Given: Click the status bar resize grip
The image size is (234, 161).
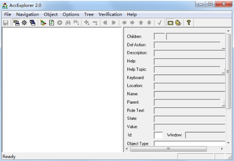Looking at the screenshot, I should [x=229, y=157].
